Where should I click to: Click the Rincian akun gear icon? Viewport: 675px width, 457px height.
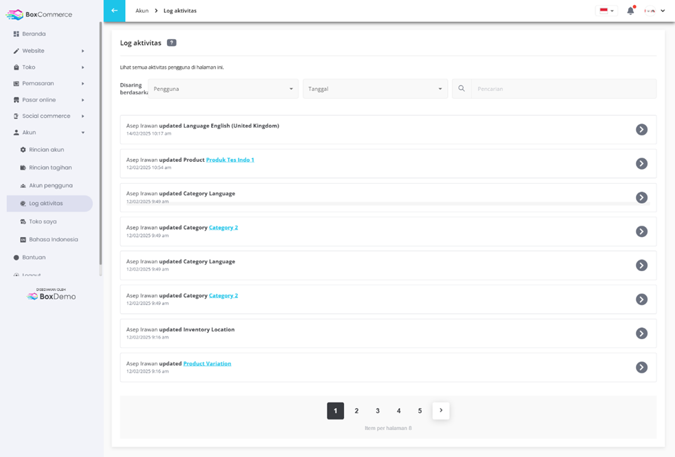pyautogui.click(x=23, y=150)
